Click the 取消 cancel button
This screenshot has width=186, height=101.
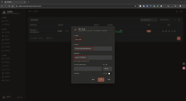[x=109, y=80]
